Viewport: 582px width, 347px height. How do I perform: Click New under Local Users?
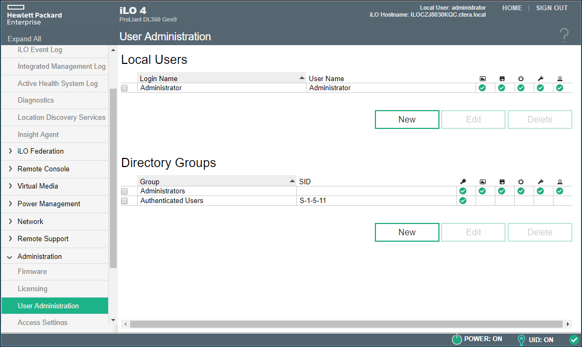coord(407,119)
